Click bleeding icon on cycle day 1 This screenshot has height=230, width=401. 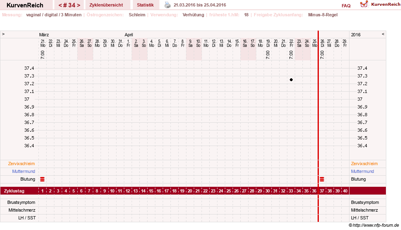[43, 179]
